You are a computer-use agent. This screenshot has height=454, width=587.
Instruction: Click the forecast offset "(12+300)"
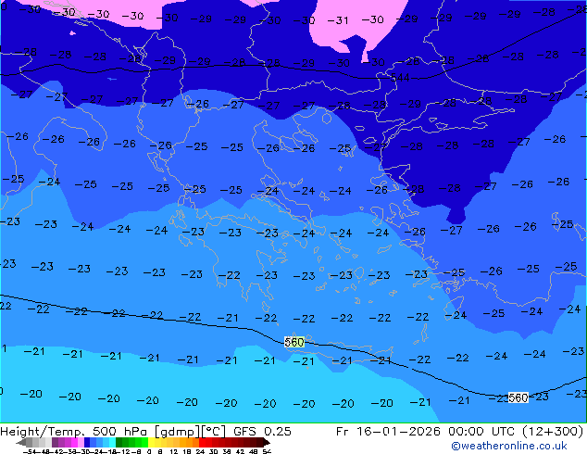tap(553, 432)
